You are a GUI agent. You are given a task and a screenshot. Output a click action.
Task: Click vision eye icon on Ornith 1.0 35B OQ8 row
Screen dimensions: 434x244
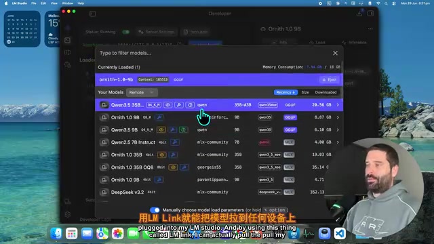click(x=173, y=167)
